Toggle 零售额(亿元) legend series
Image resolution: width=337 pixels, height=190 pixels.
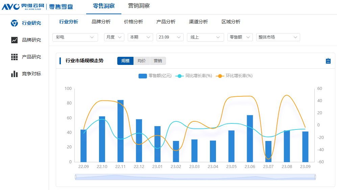tap(155, 76)
